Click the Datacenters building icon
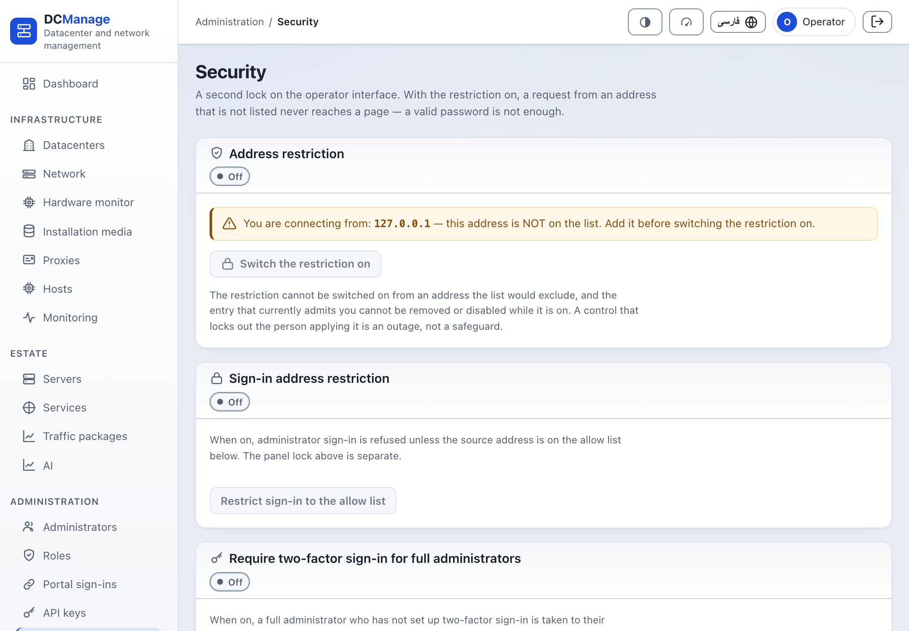This screenshot has width=909, height=631. click(x=29, y=145)
